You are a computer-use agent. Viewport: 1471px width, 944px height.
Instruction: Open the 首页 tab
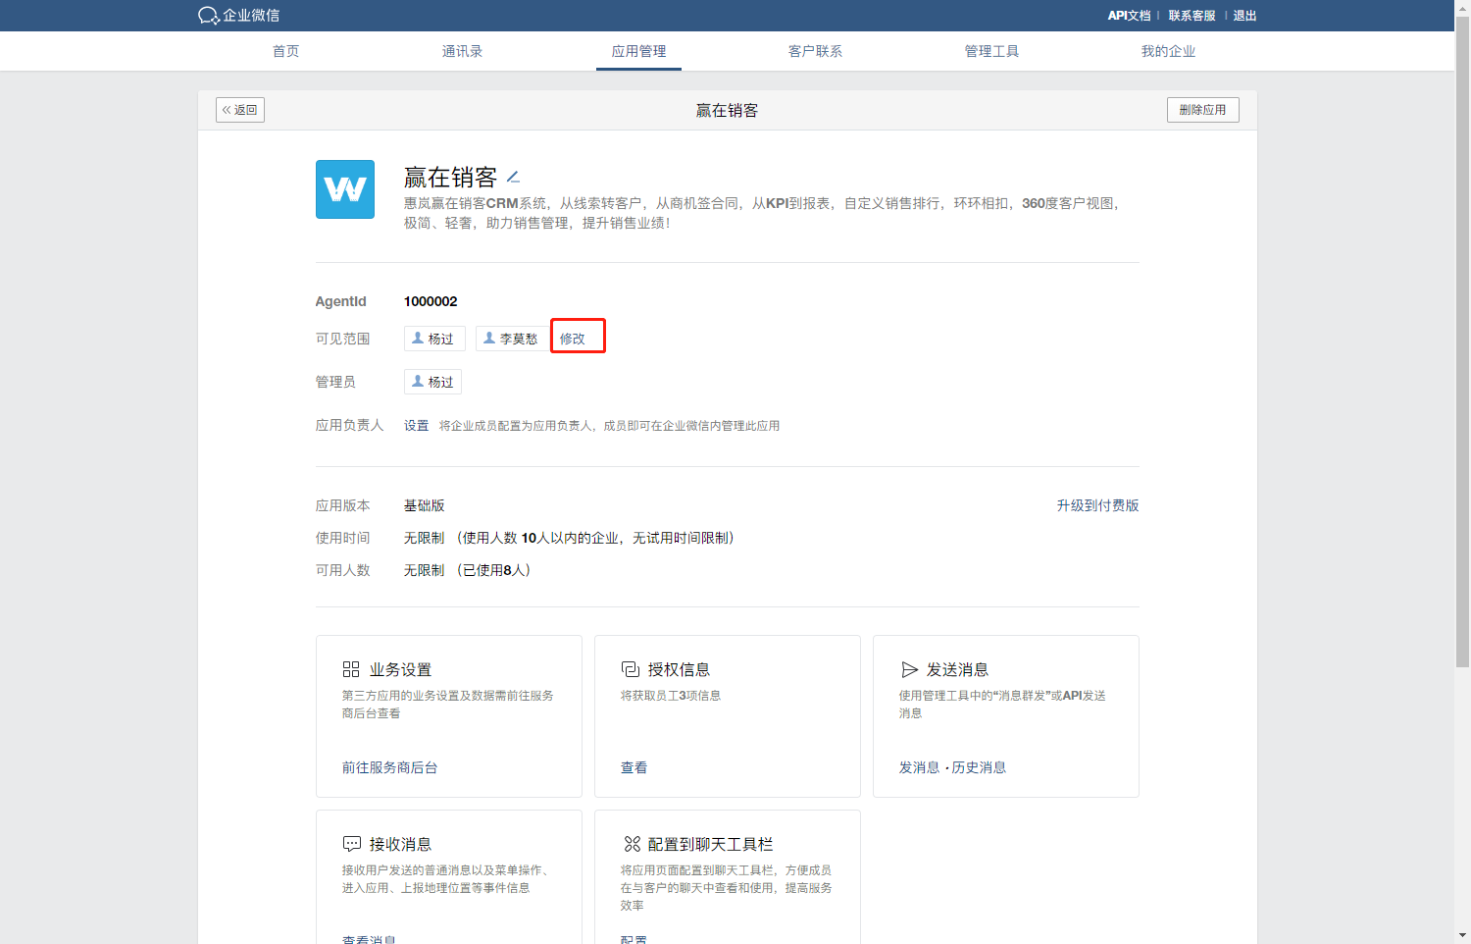click(285, 51)
